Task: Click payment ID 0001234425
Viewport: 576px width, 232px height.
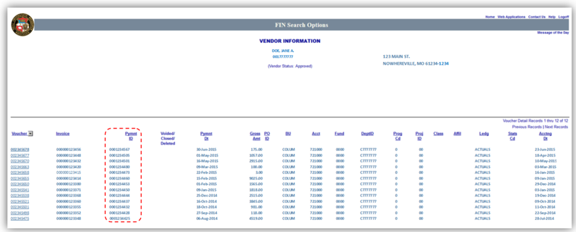Action: [x=119, y=219]
